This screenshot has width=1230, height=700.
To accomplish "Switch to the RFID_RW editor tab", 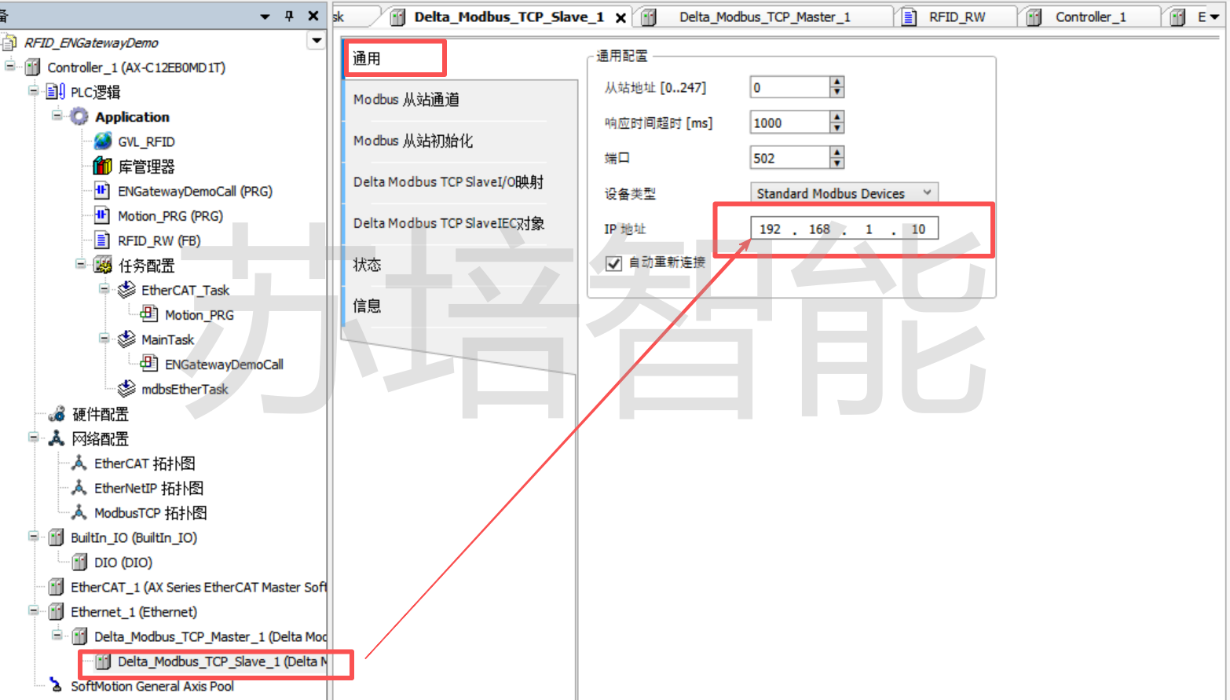I will [x=956, y=17].
